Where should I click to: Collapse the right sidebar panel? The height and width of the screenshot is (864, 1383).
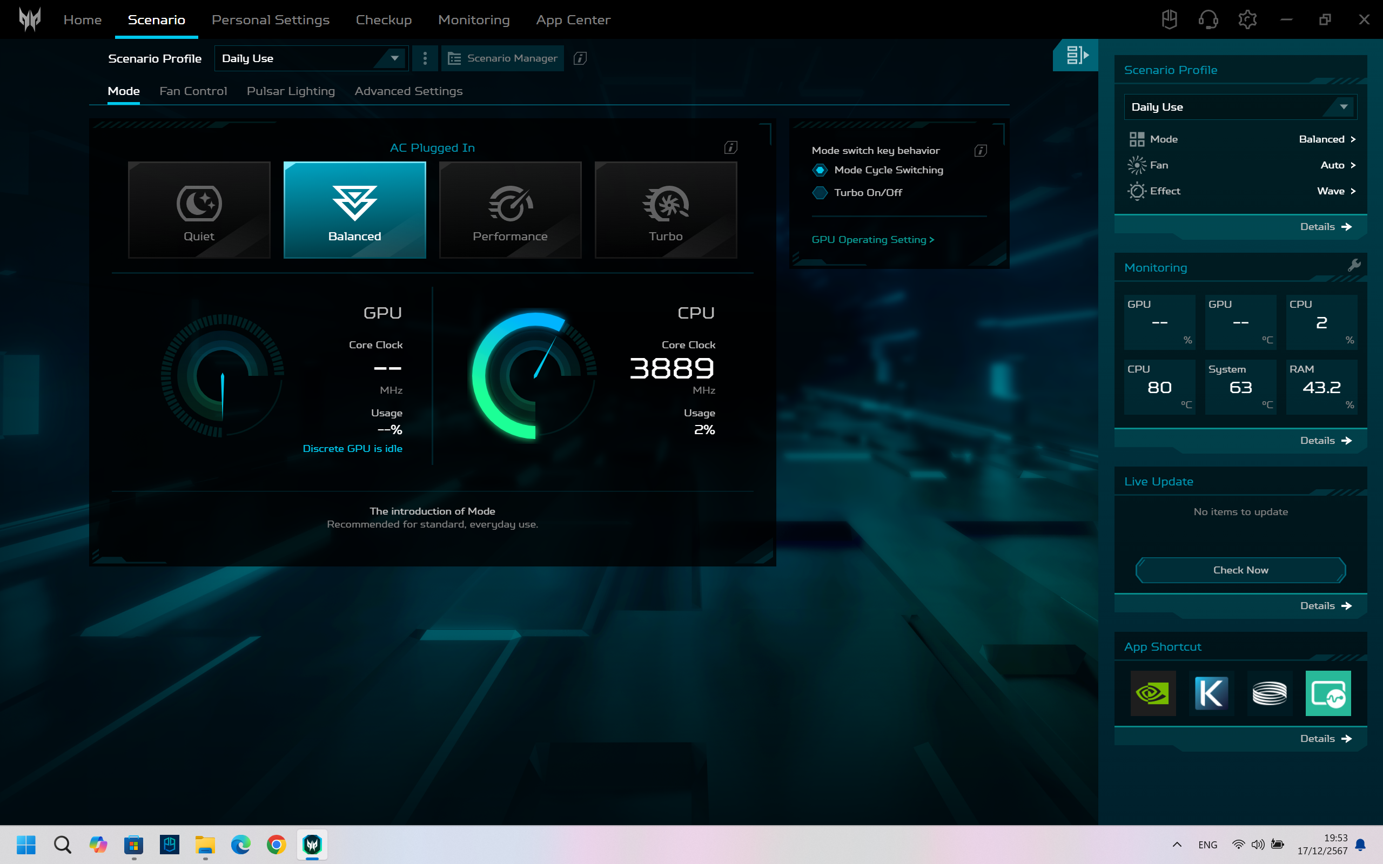tap(1076, 55)
